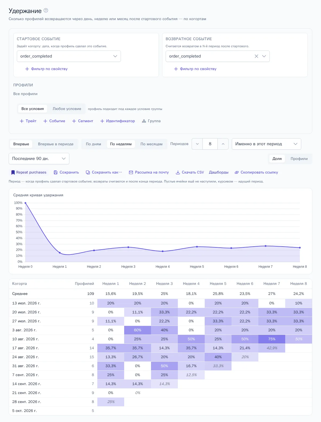Click the Repeat purchases bookmark icon
The width and height of the screenshot is (321, 422).
(13, 172)
